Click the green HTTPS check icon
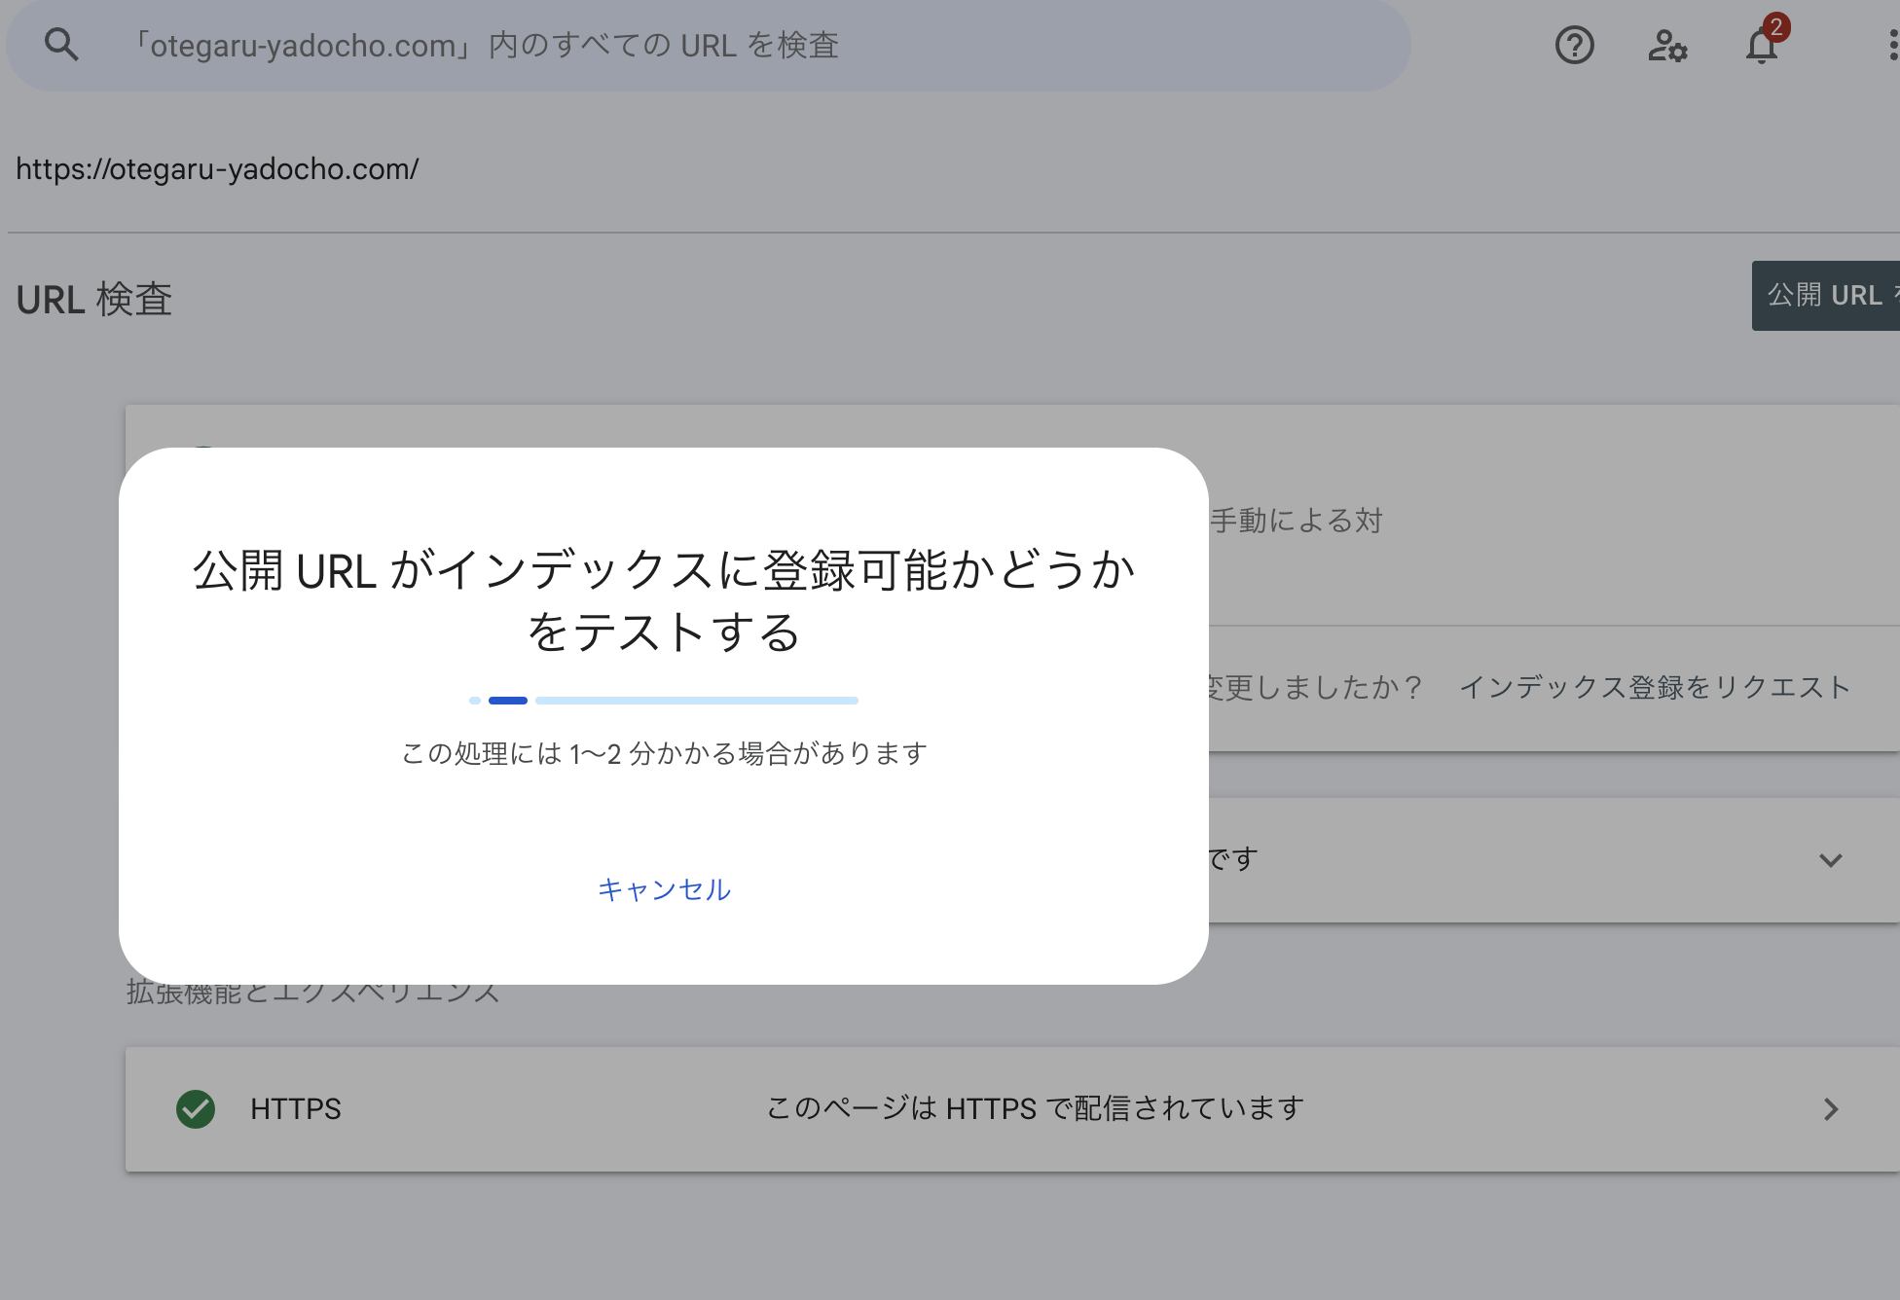1900x1300 pixels. 195,1109
